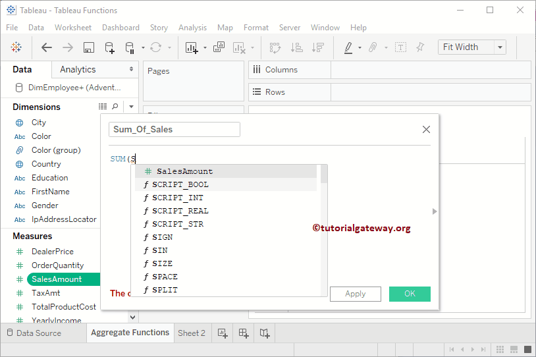Click the Apply button
This screenshot has height=357, width=536.
(x=356, y=294)
